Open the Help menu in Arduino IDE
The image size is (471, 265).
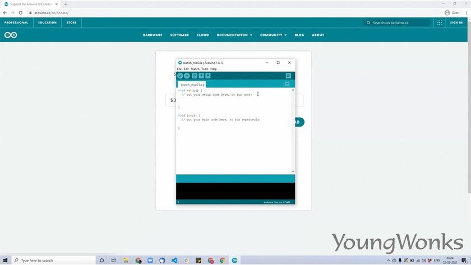pyautogui.click(x=214, y=69)
